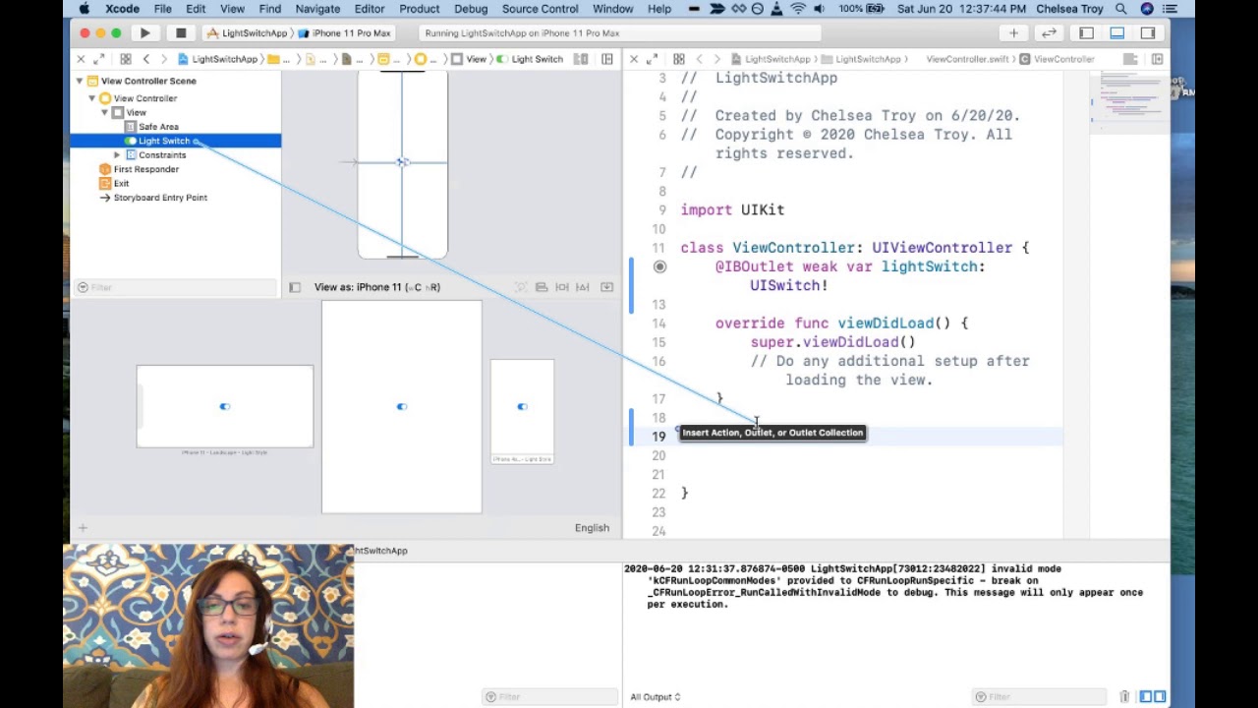Stop the running app
Screen dimensions: 1258x708
(x=181, y=33)
